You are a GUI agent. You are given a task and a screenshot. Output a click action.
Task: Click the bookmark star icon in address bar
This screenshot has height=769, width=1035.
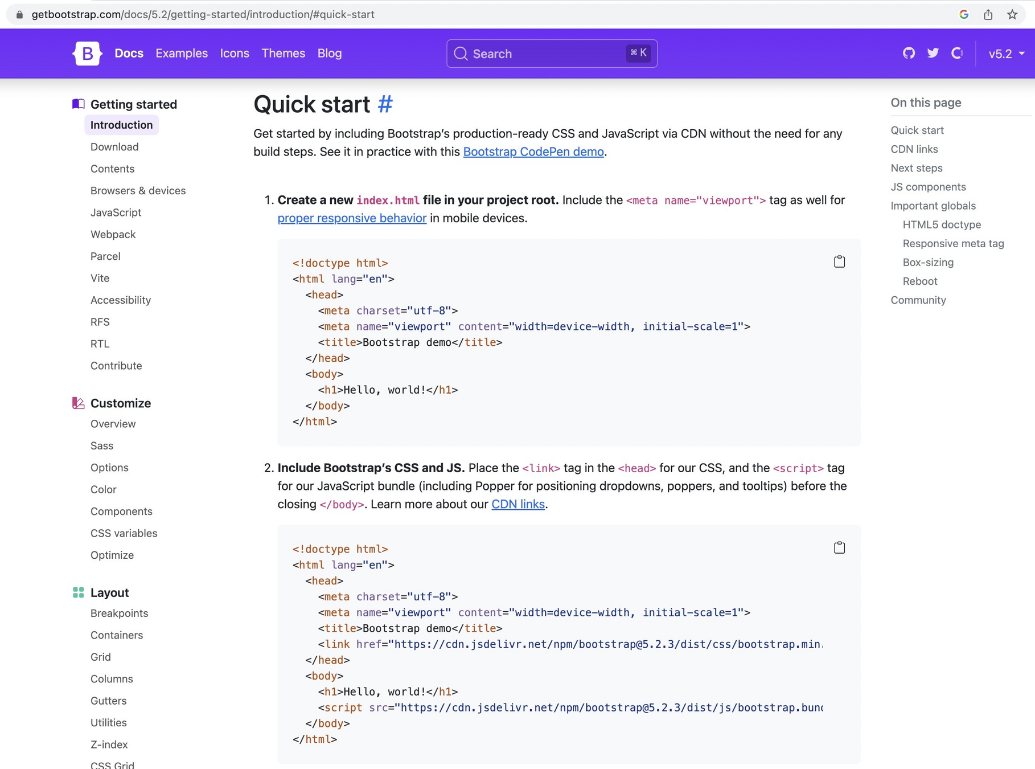(1012, 14)
